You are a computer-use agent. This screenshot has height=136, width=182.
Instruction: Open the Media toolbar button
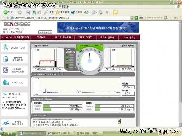click(76, 12)
